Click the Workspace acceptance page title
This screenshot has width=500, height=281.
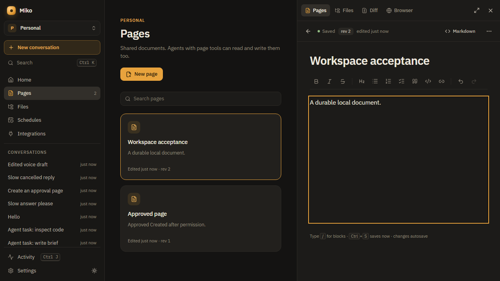[370, 61]
